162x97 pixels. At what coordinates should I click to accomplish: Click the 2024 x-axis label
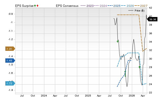pyautogui.click(x=44, y=95)
